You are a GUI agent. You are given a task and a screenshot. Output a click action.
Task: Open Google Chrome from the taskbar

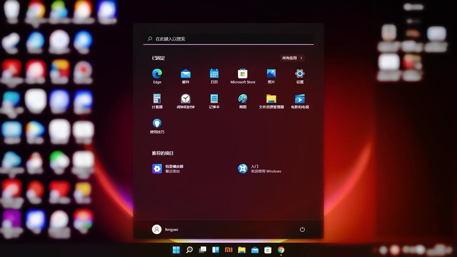click(281, 250)
